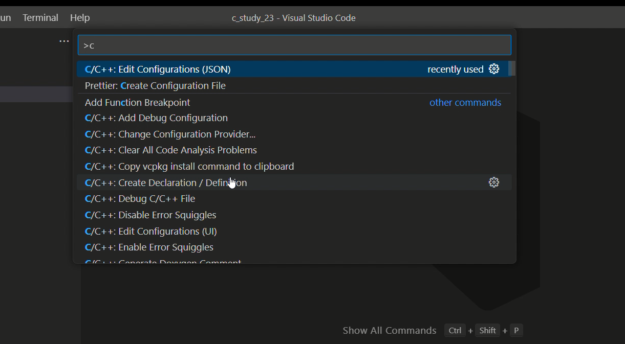Click the 'recently used' label
The height and width of the screenshot is (344, 625).
[456, 69]
